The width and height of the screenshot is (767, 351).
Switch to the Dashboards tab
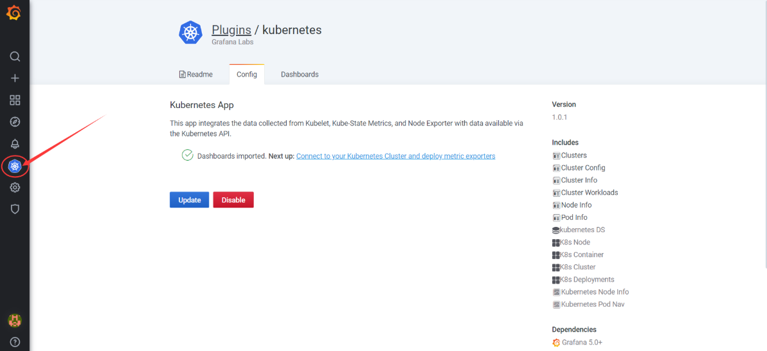pyautogui.click(x=300, y=75)
